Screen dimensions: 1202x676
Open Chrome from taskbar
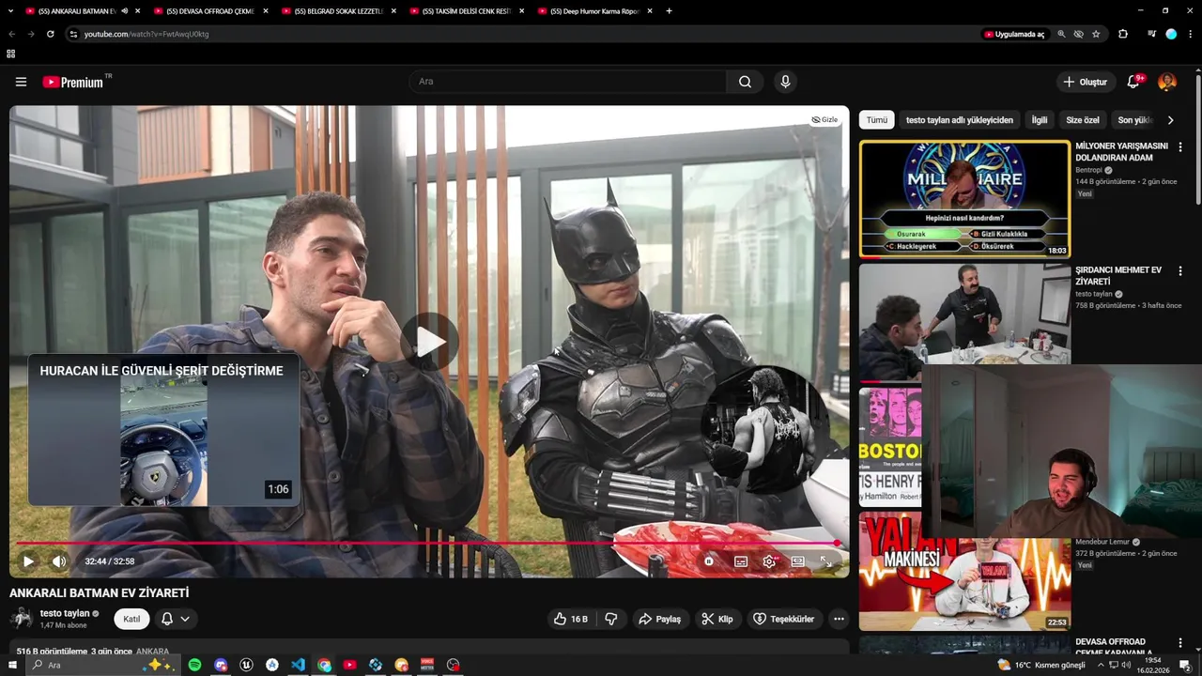(x=324, y=665)
